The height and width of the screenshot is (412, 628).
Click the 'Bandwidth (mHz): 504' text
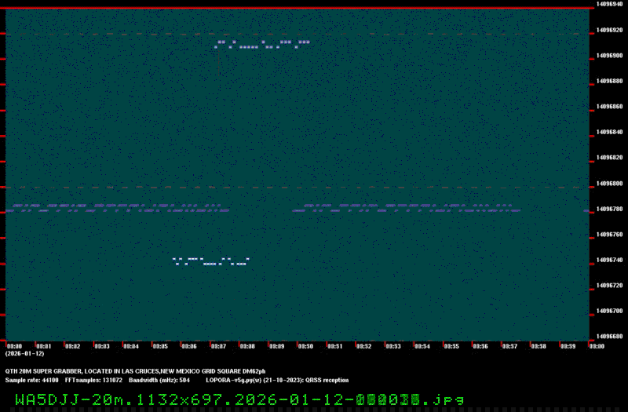[159, 381]
